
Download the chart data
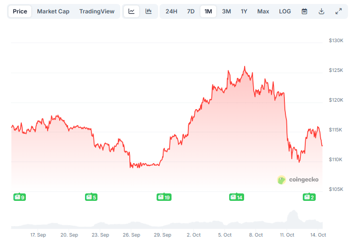click(321, 11)
